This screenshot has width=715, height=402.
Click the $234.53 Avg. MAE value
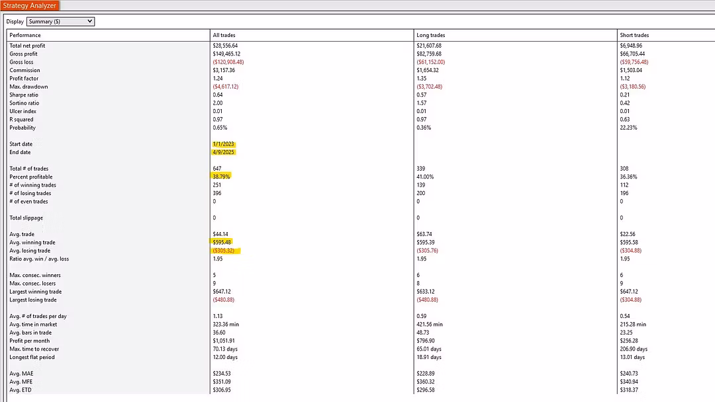point(222,374)
